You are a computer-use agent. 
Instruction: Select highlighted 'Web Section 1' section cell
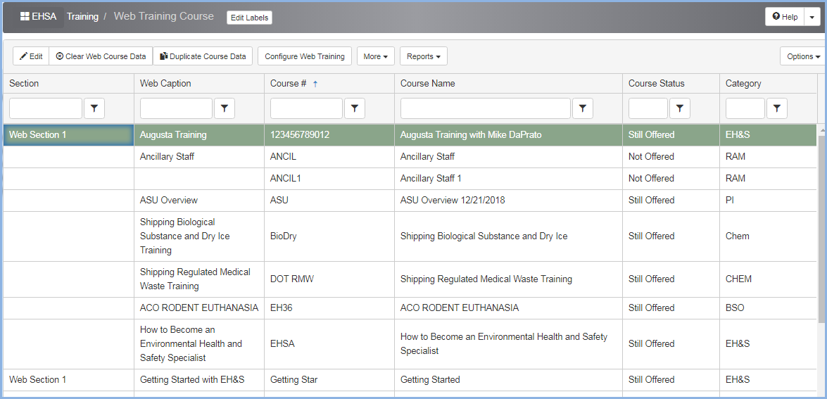click(68, 135)
